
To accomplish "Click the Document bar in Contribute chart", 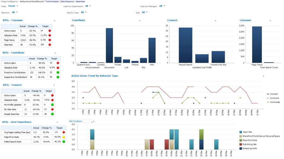I will pyautogui.click(x=109, y=46).
